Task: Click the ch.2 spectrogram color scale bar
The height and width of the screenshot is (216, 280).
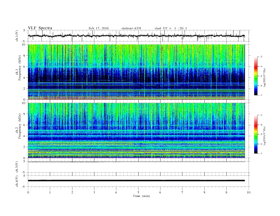Action: 256,134
